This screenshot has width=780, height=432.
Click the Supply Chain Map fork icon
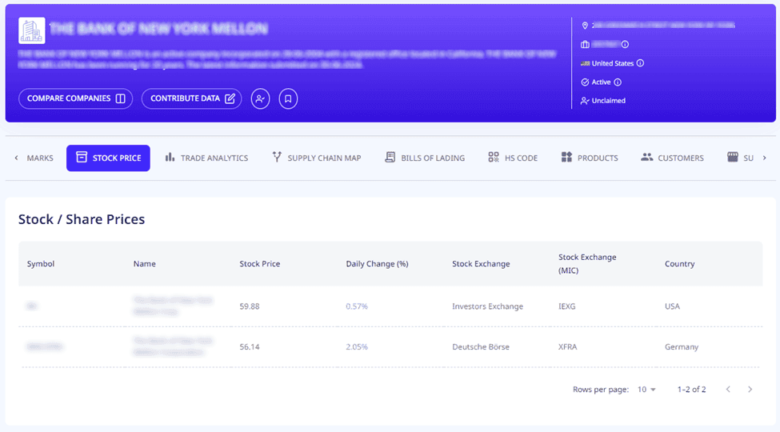tap(277, 158)
